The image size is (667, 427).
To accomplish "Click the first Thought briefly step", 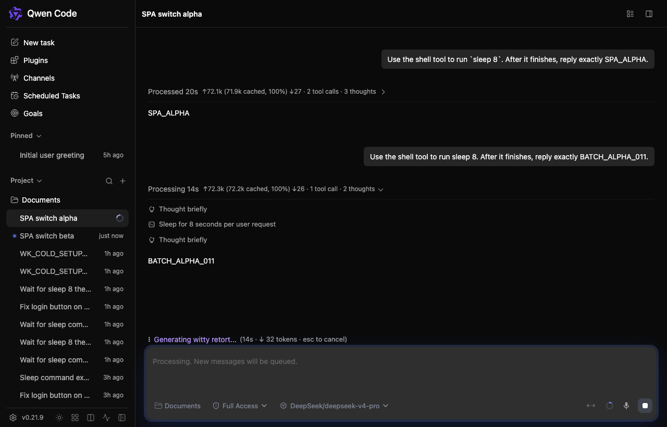I will coord(178,209).
